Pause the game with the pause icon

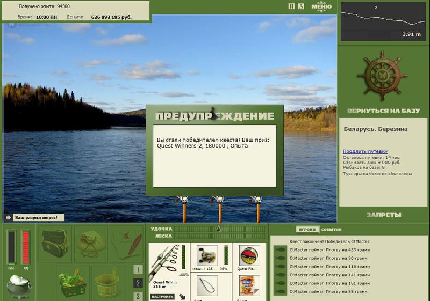pos(291,6)
